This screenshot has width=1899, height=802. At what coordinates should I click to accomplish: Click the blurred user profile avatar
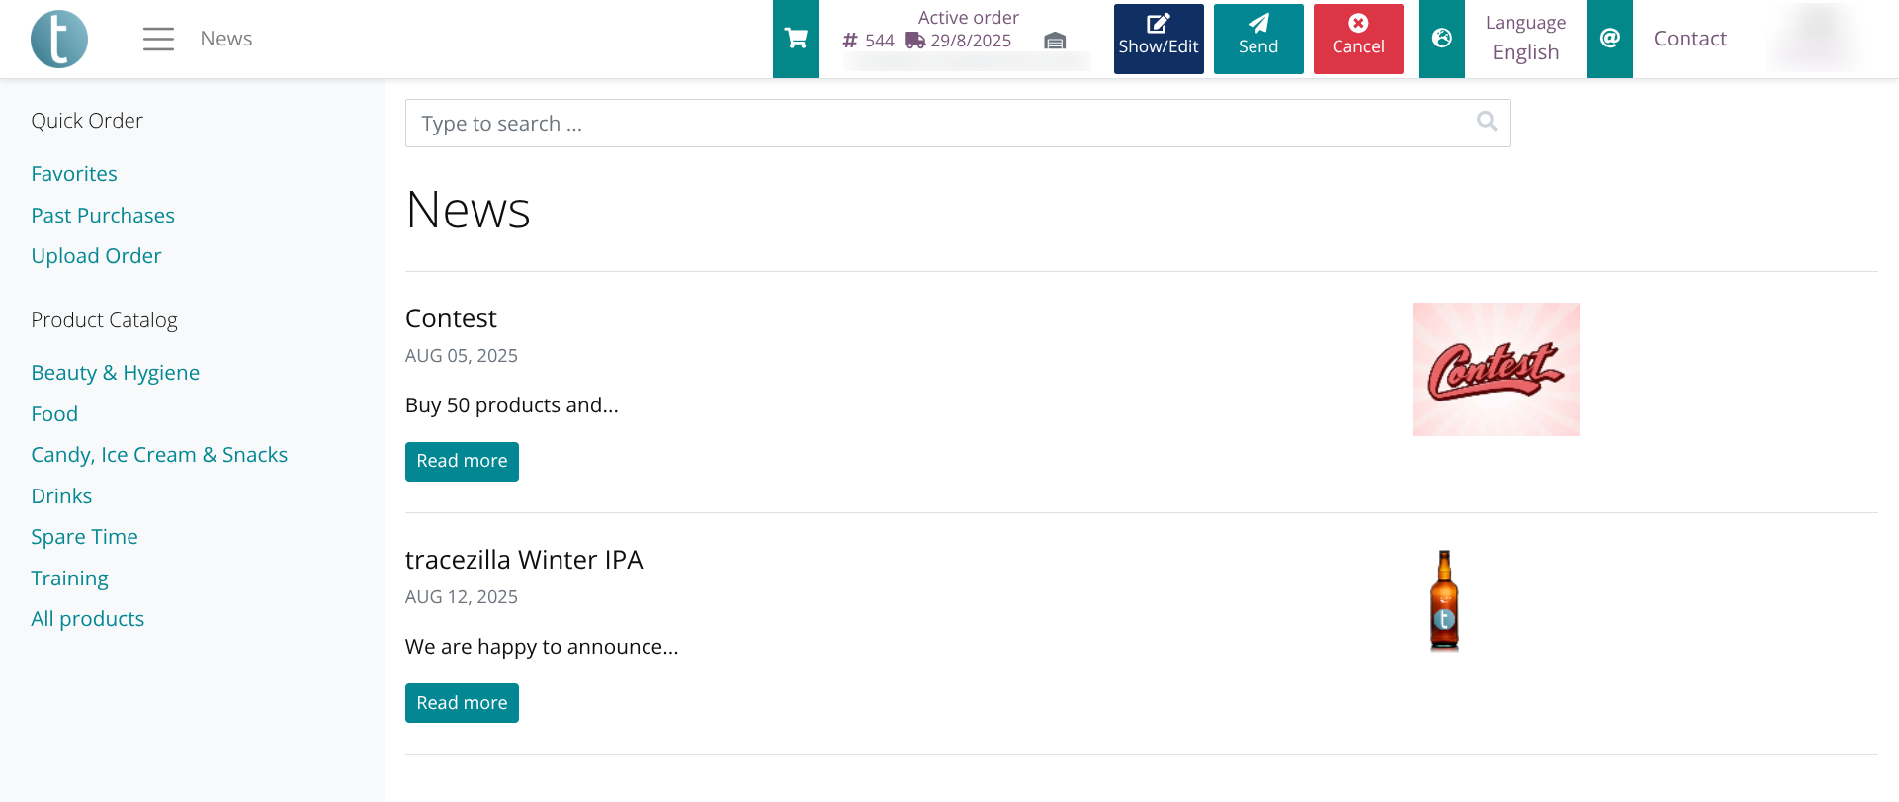coord(1817,38)
